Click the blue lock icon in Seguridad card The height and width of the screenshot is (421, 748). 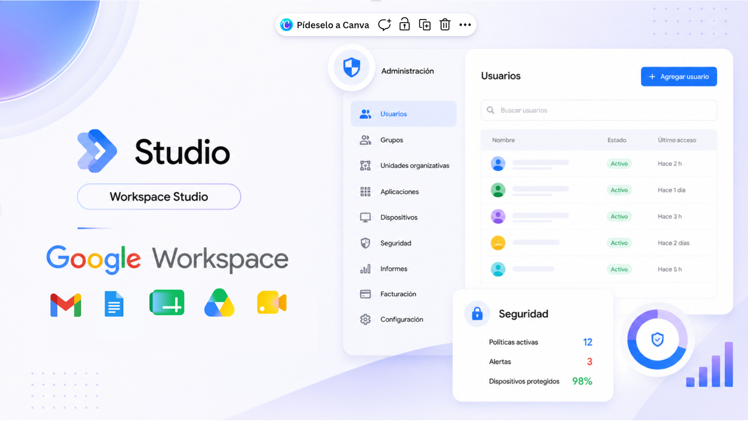tap(477, 313)
